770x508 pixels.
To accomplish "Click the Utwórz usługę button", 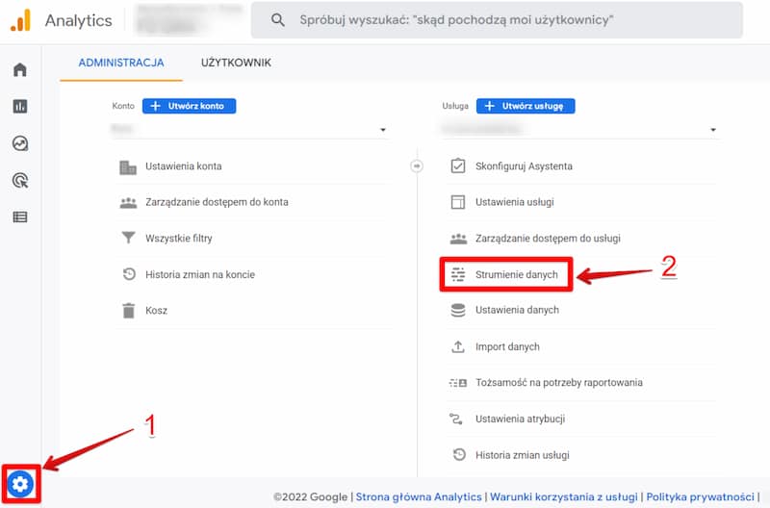I will point(526,106).
